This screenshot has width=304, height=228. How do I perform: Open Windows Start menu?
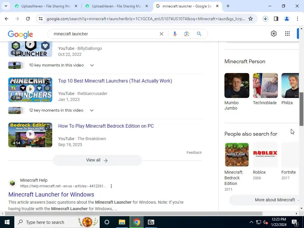[7, 222]
